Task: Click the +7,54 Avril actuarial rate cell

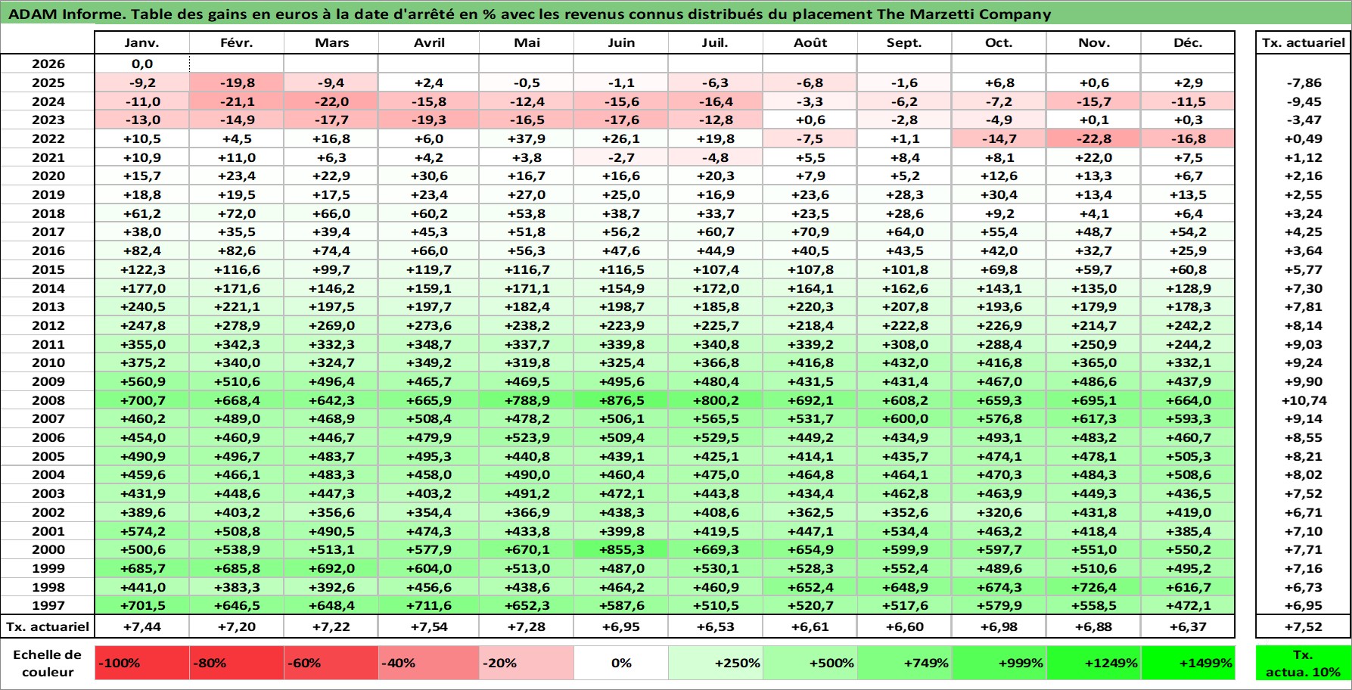Action: pyautogui.click(x=429, y=626)
